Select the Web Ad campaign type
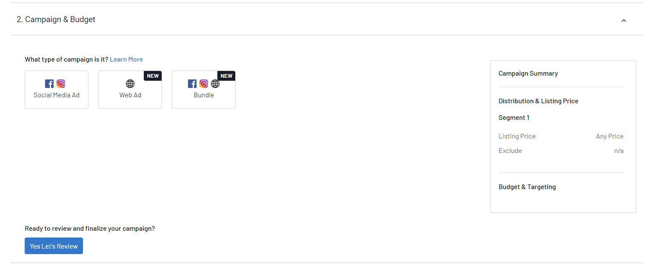This screenshot has height=266, width=650. 130,90
